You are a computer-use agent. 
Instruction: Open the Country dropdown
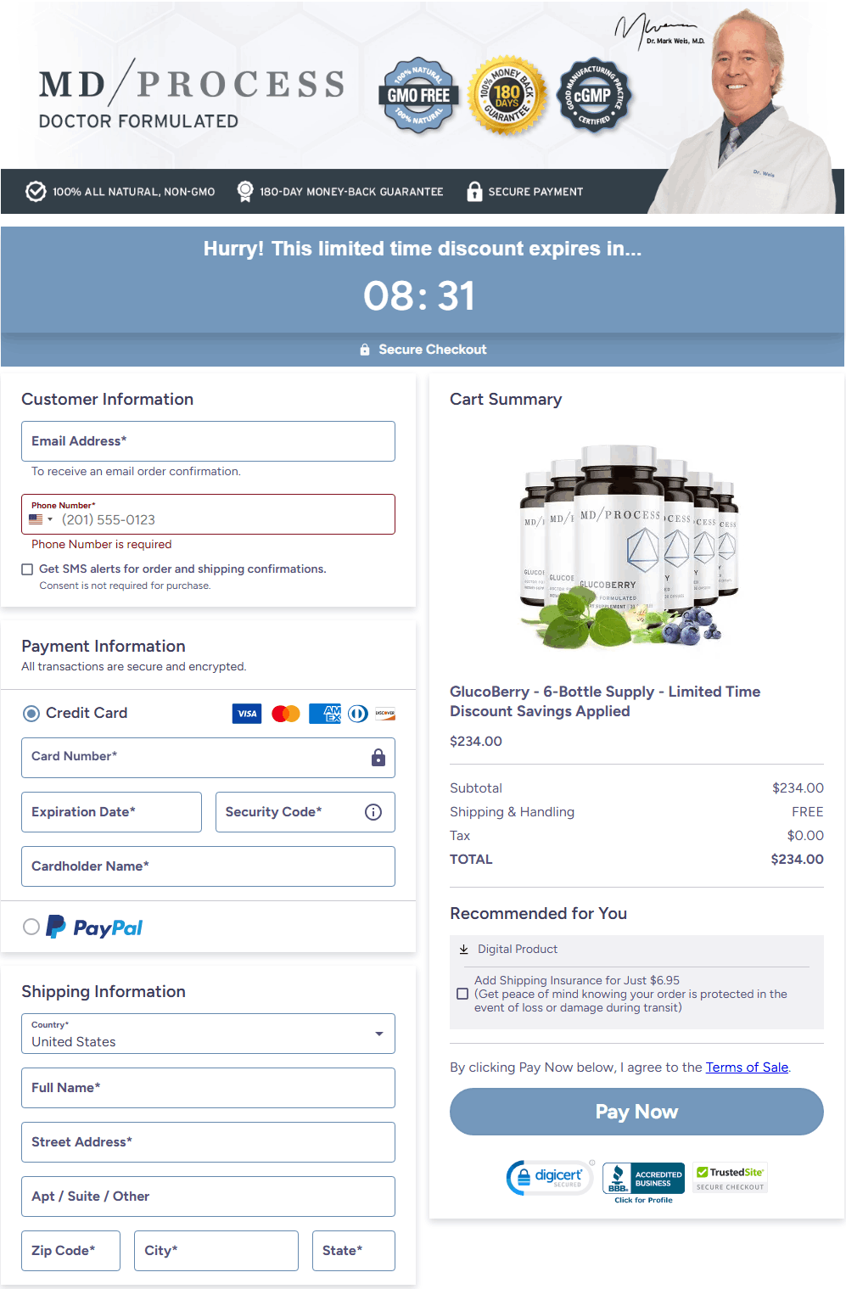208,1034
